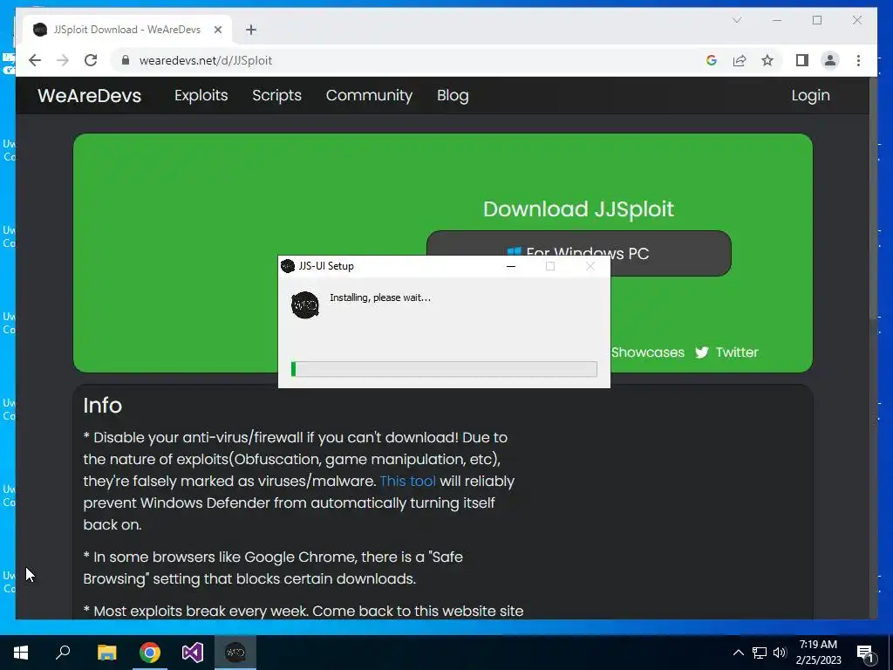
Task: Open Visual Studio from the taskbar
Action: (193, 653)
